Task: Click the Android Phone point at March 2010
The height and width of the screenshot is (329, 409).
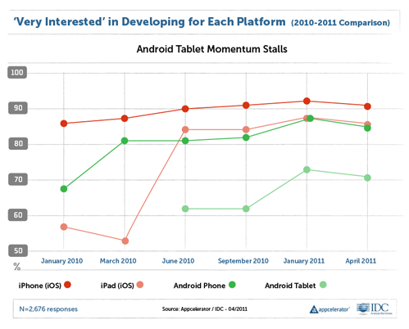Action: click(125, 141)
